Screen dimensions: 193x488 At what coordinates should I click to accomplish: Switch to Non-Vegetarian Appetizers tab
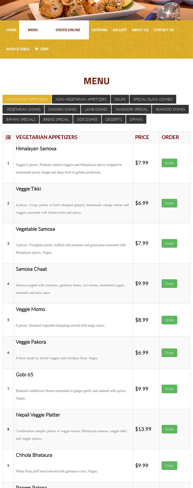(81, 99)
